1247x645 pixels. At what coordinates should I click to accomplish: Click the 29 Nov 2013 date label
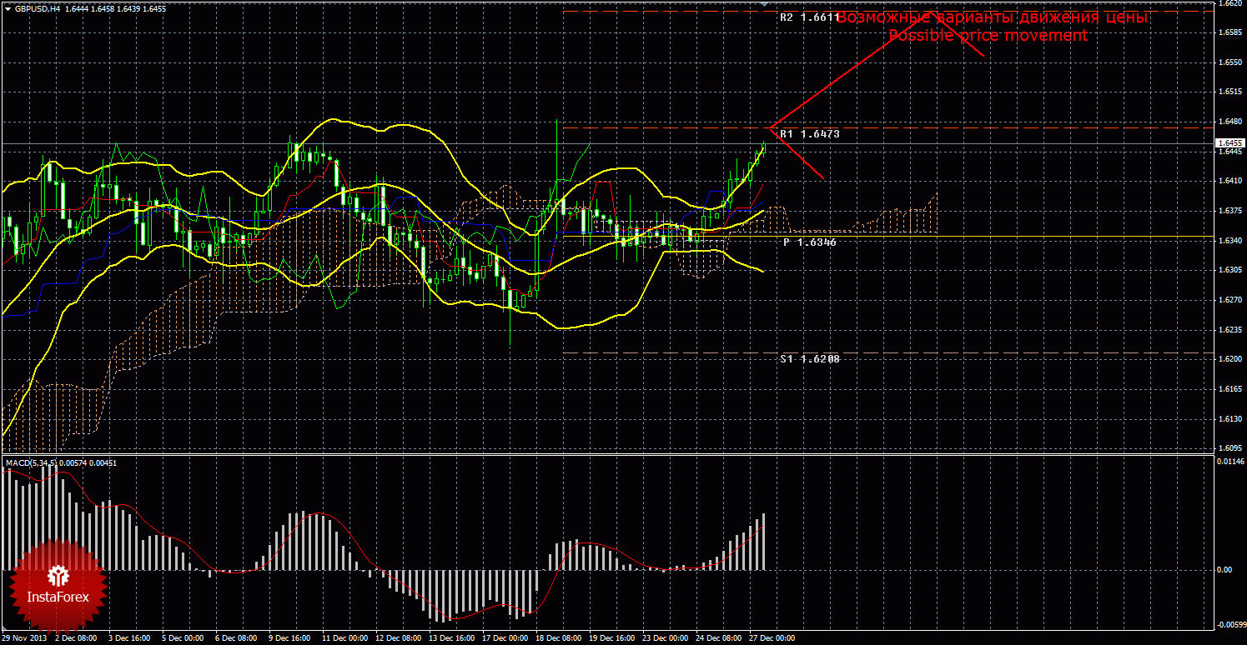25,638
